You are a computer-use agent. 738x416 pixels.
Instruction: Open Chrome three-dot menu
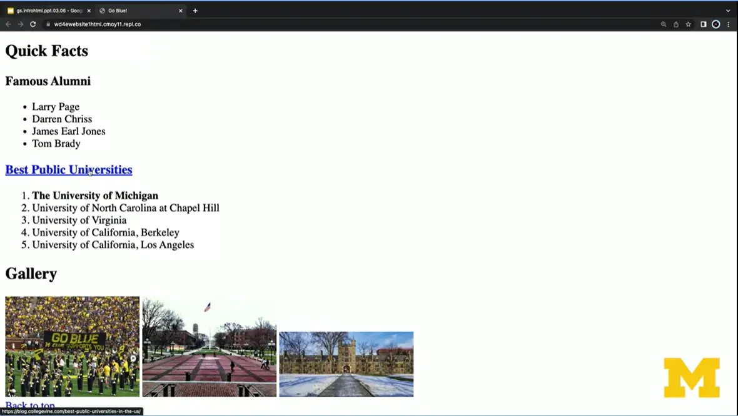pyautogui.click(x=729, y=24)
